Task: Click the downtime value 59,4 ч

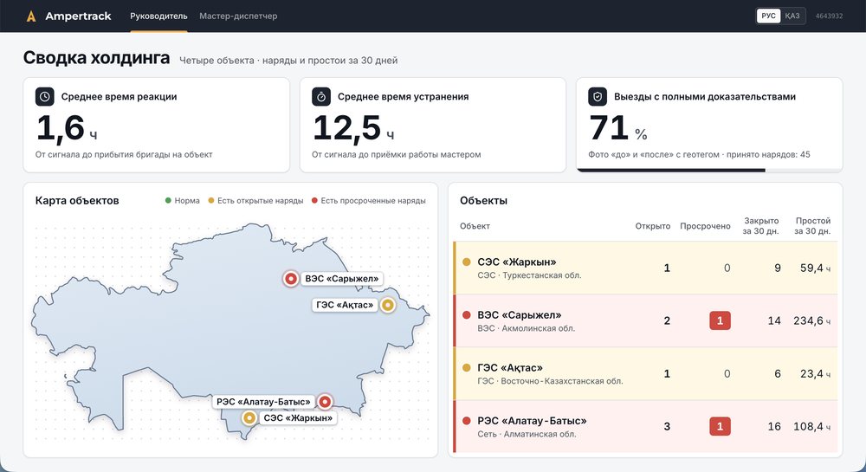Action: point(815,268)
